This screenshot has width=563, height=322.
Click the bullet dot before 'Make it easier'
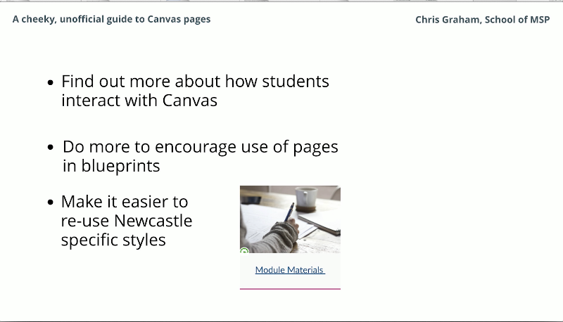[50, 202]
